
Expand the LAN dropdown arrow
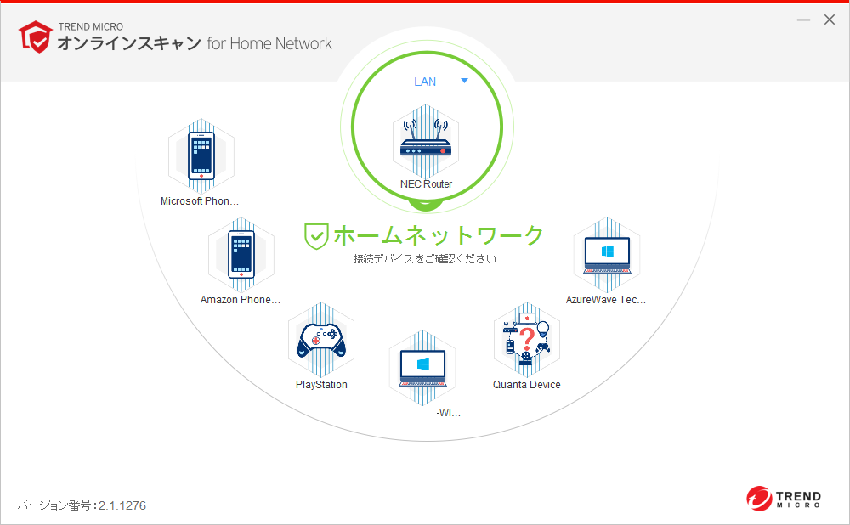[464, 81]
